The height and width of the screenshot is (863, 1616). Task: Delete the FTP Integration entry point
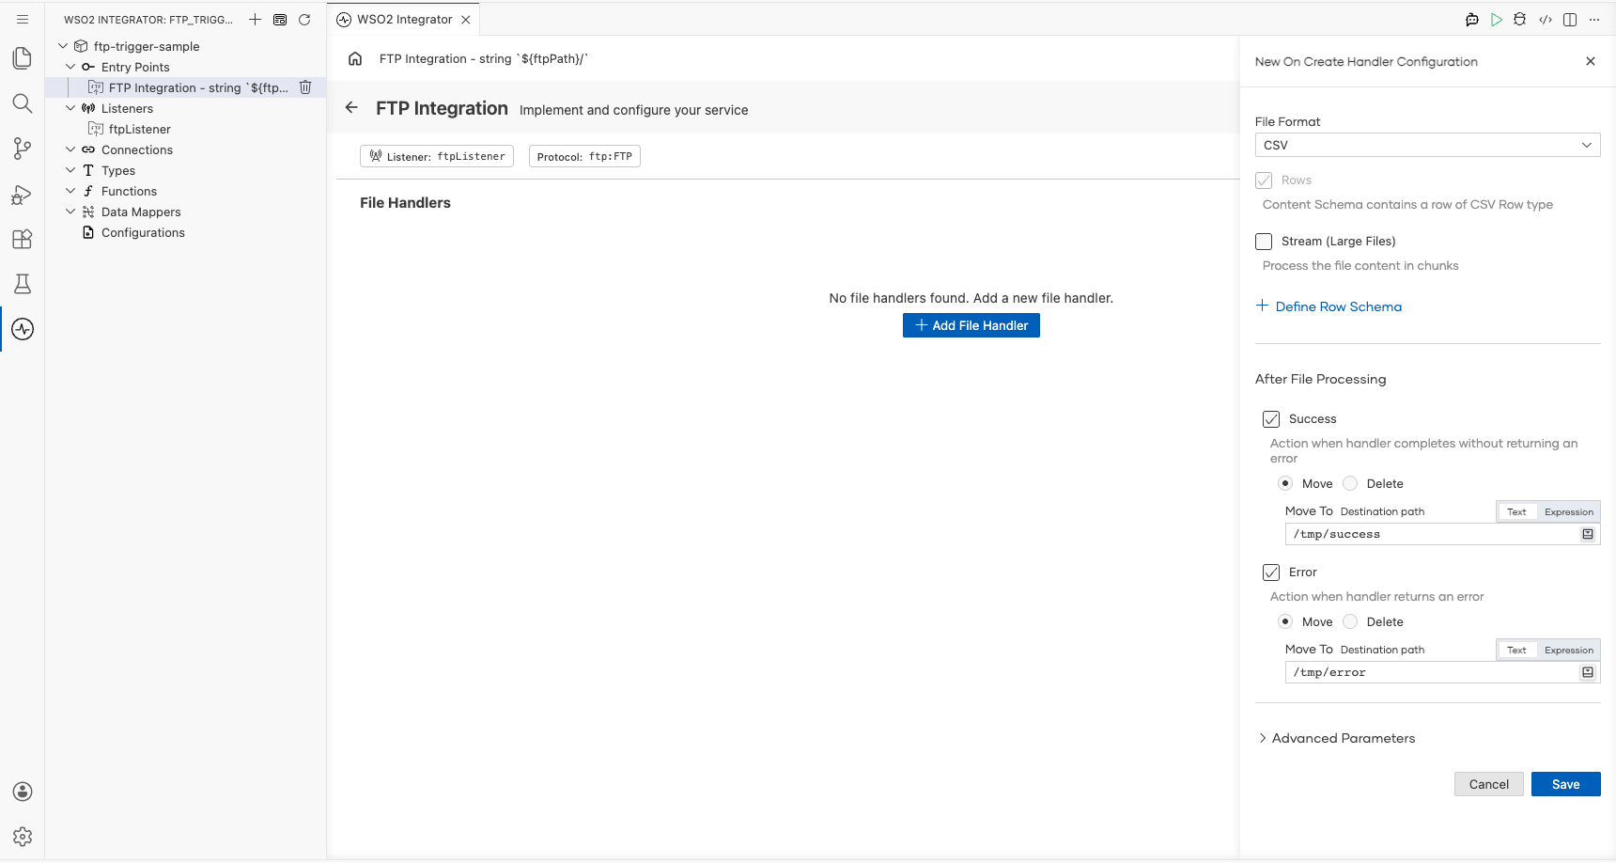(x=305, y=87)
